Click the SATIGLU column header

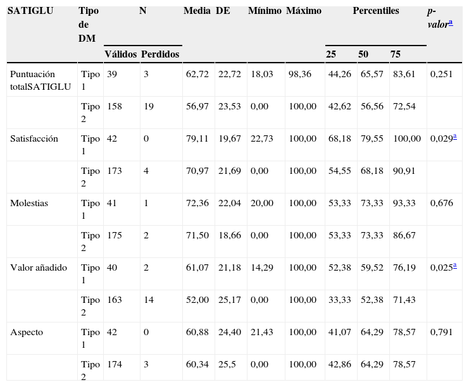click(x=30, y=11)
